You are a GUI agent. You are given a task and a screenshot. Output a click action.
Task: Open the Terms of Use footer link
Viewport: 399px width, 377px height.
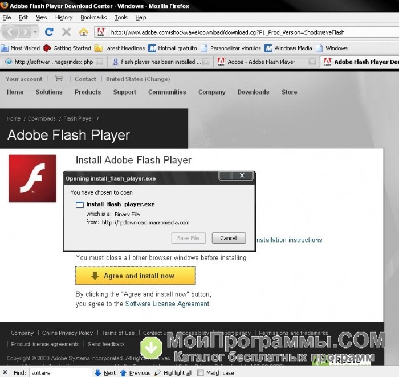coord(118,333)
